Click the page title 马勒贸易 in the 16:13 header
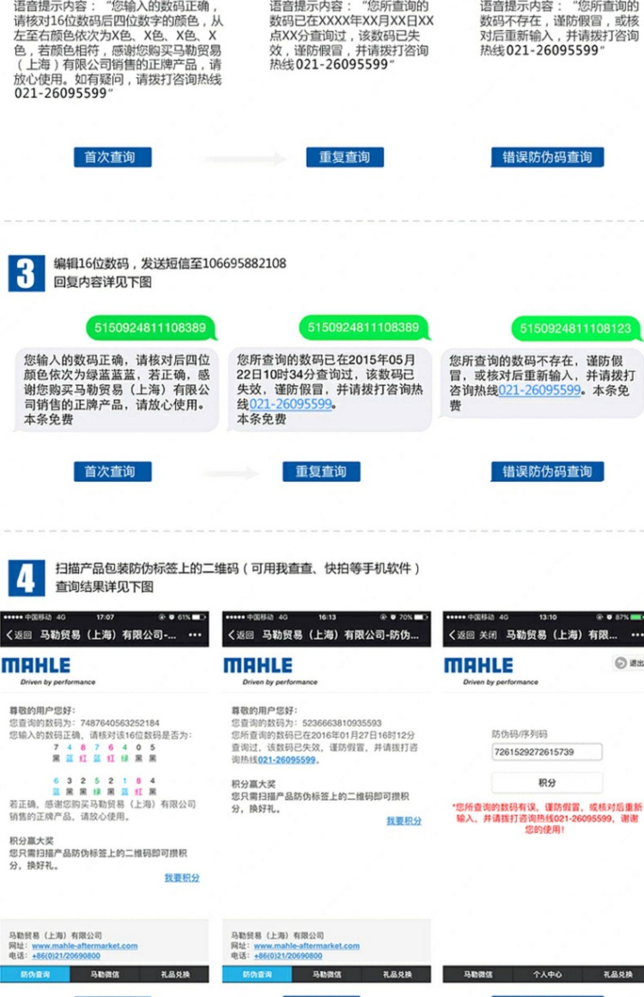Viewport: 644px width, 997px height. [x=340, y=635]
